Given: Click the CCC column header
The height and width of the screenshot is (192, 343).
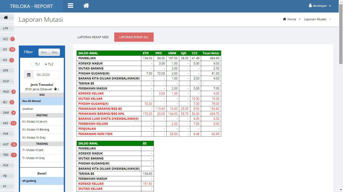Looking at the screenshot, I should point(196,53).
